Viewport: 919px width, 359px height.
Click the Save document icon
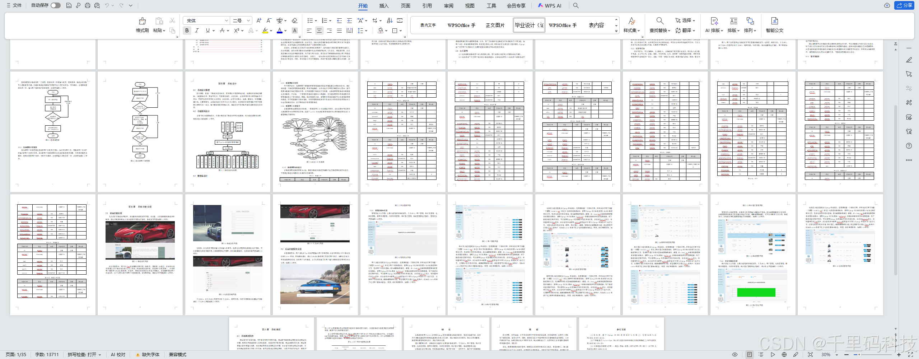tap(69, 5)
